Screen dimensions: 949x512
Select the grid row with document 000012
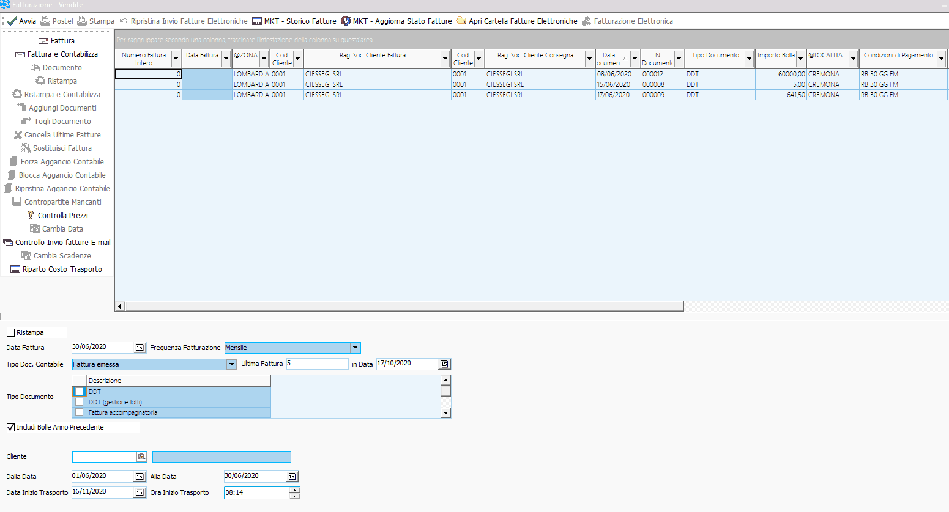tap(531, 74)
